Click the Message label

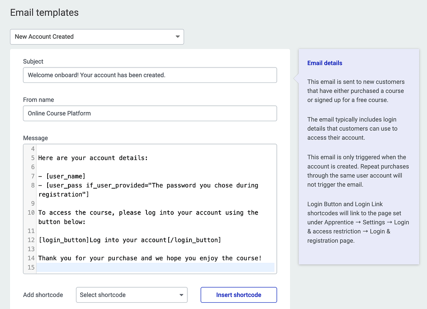tap(35, 138)
